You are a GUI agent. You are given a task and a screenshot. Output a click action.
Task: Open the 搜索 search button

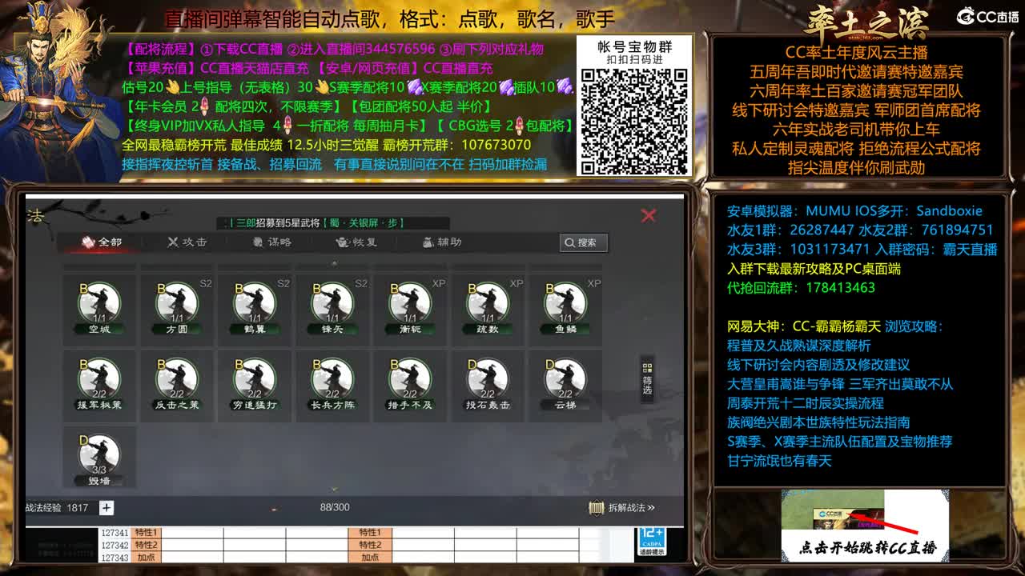click(583, 242)
